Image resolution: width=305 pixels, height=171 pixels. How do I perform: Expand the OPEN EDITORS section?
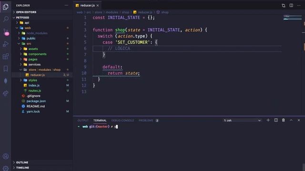coord(26,12)
